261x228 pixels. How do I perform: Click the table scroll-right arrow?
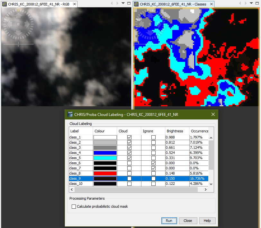206,189
